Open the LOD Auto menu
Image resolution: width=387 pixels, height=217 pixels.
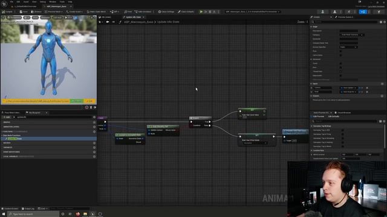(x=57, y=17)
